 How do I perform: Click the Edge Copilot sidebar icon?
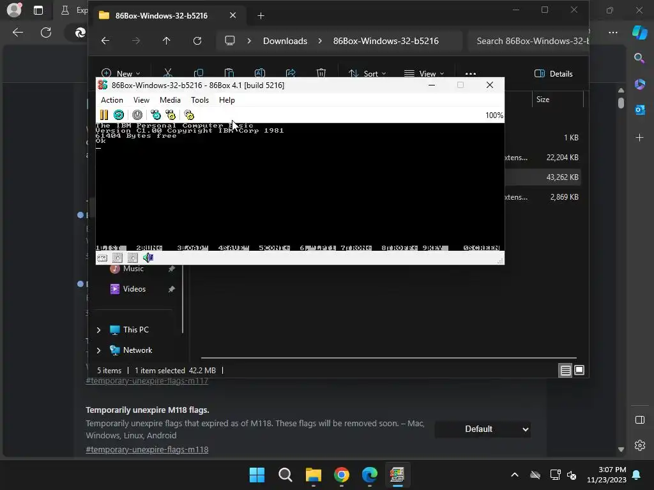pyautogui.click(x=639, y=33)
